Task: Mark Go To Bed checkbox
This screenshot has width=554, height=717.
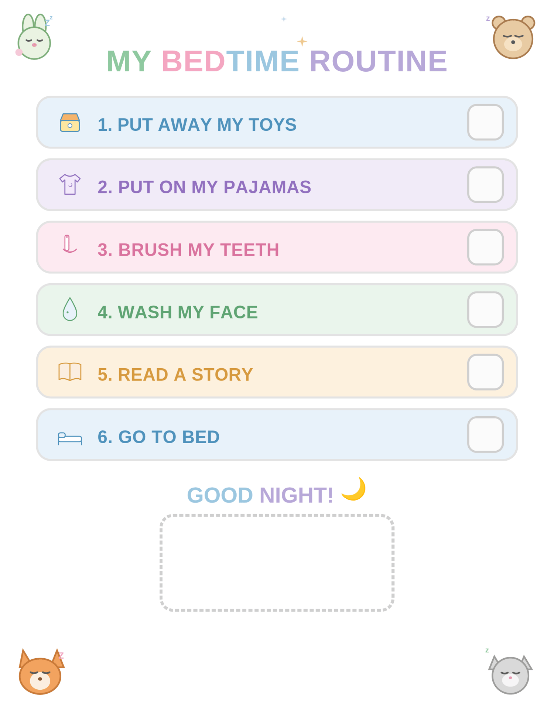Action: click(x=485, y=434)
